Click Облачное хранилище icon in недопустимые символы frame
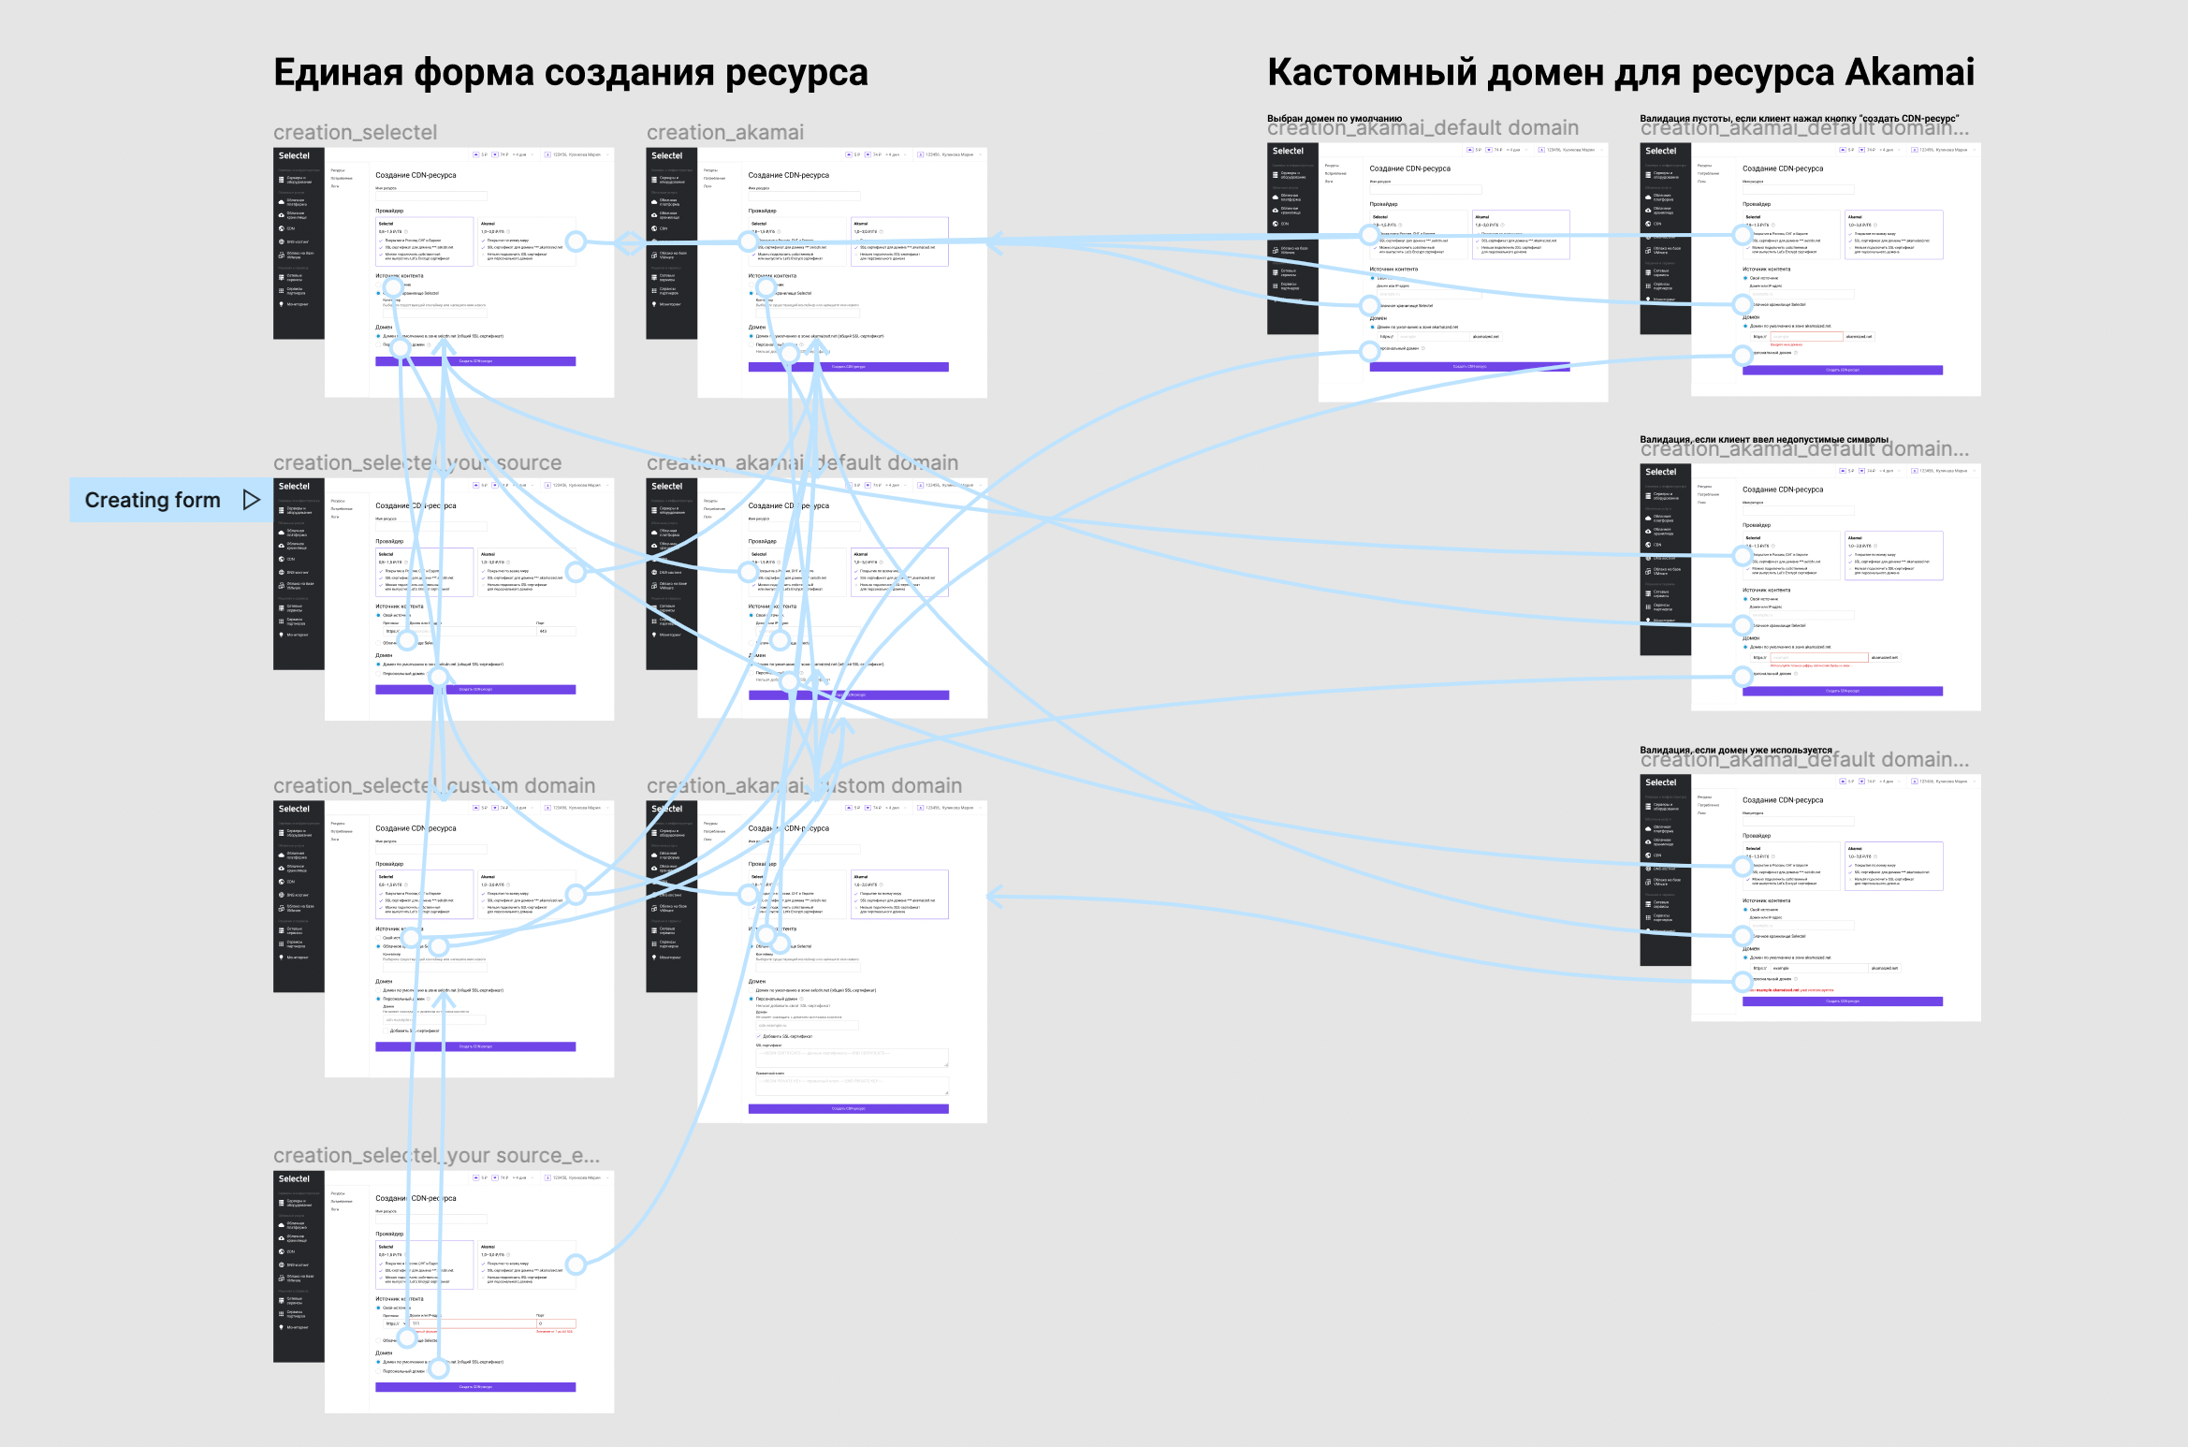The width and height of the screenshot is (2188, 1447). [1648, 531]
